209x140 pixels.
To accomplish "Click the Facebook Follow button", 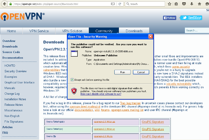I will (170, 18).
